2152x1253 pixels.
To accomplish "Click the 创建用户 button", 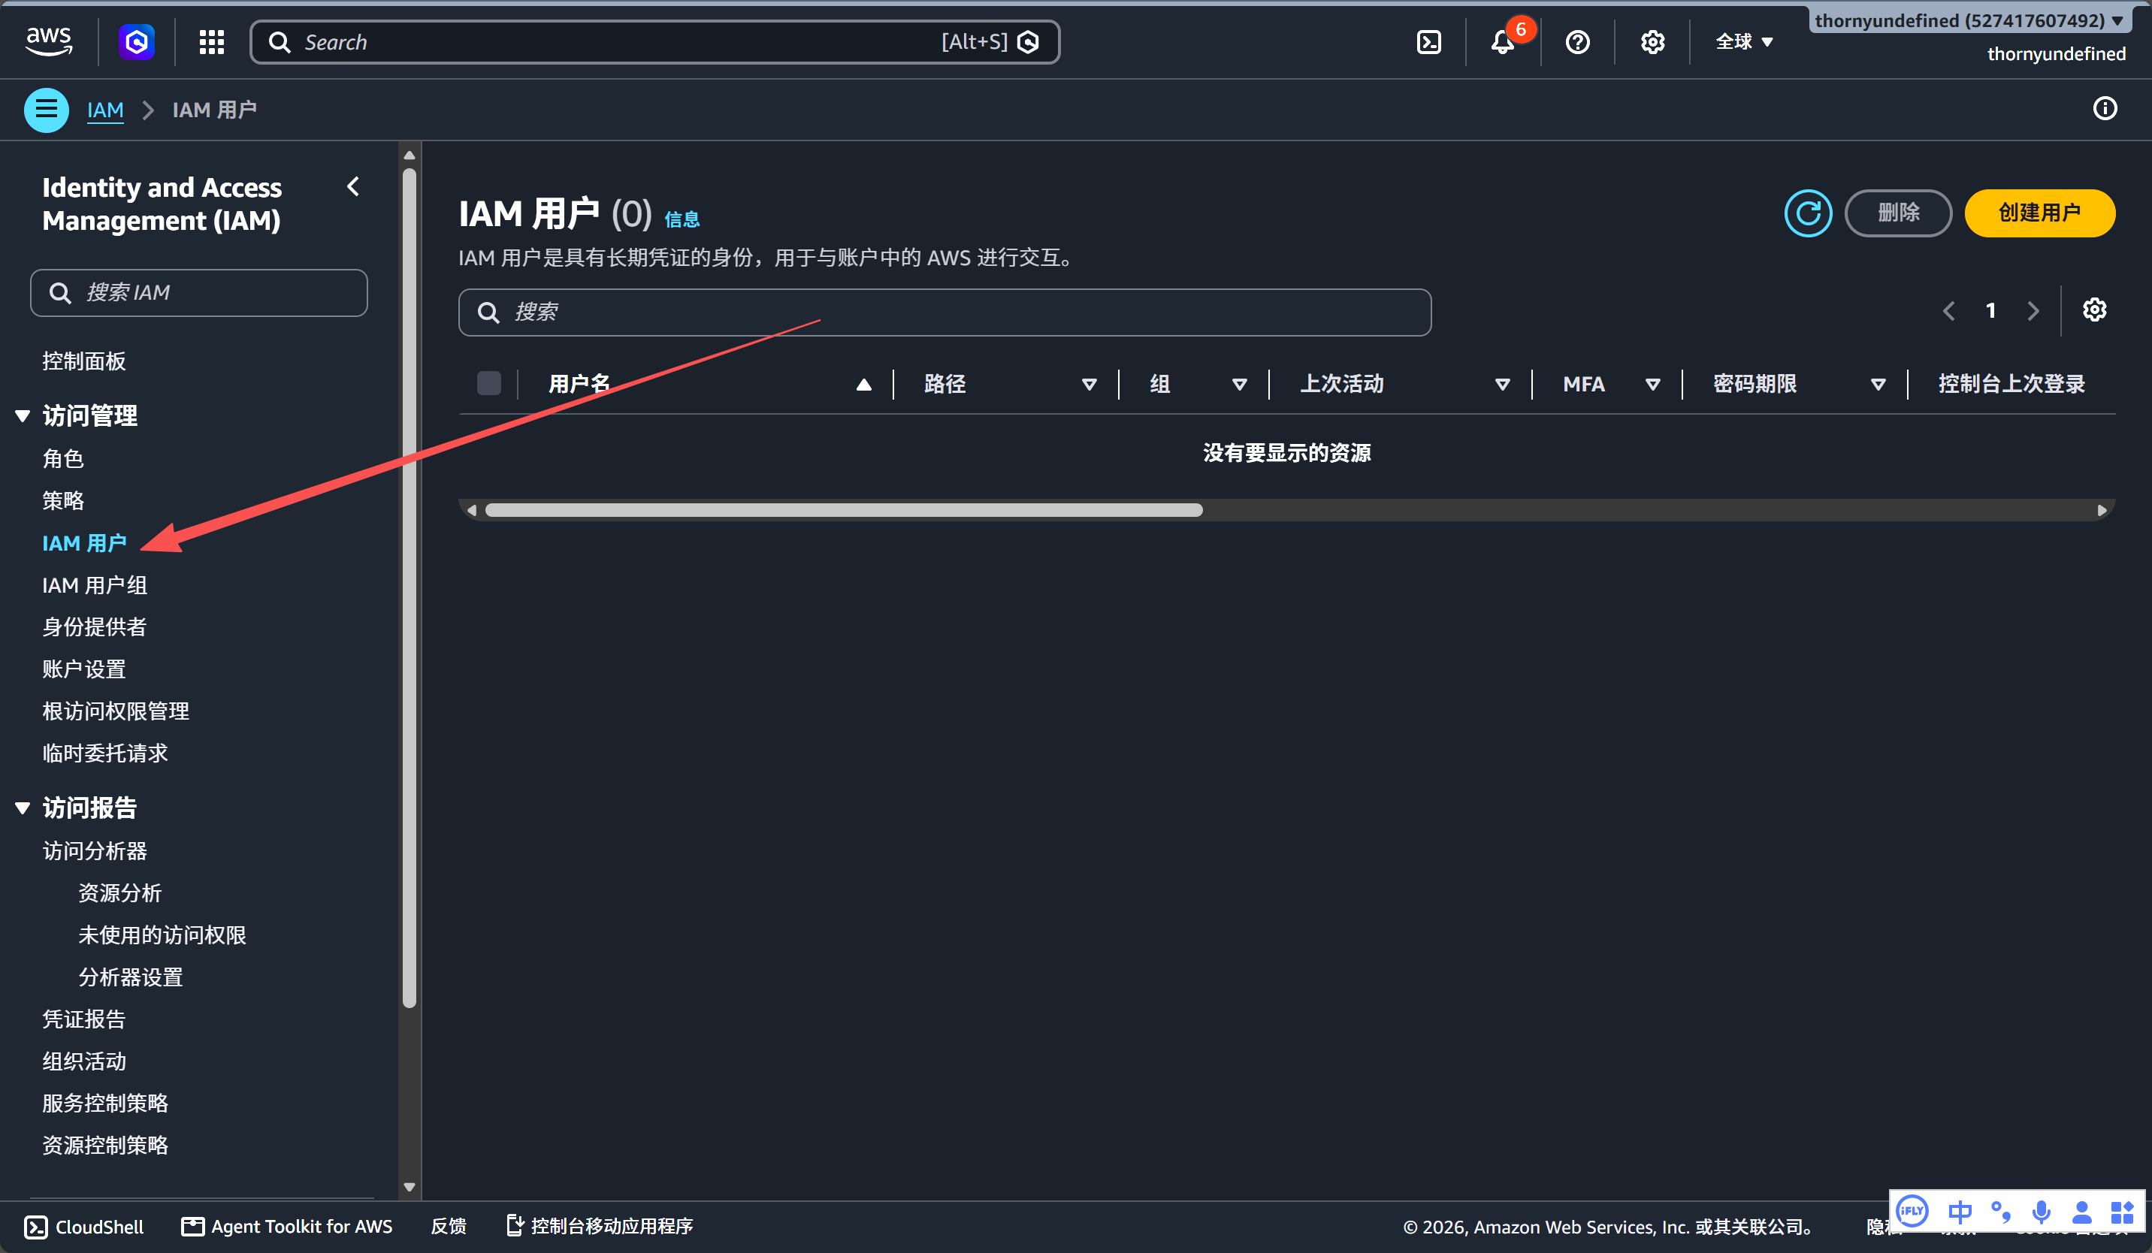I will coord(2039,213).
